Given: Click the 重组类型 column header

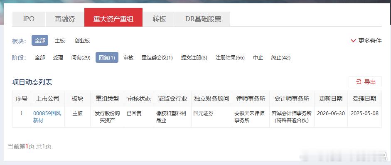Looking at the screenshot, I should [107, 99].
